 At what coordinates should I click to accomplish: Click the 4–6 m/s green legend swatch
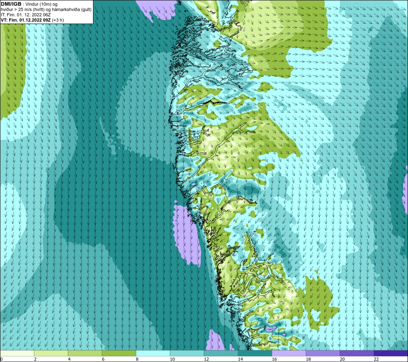pyautogui.click(x=85, y=353)
